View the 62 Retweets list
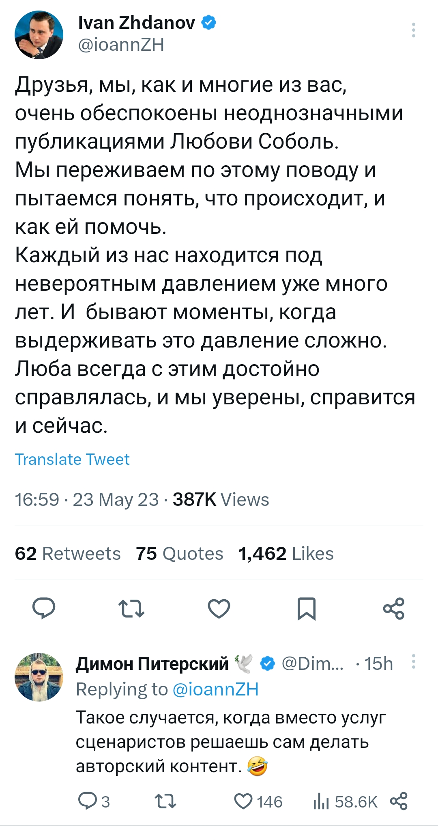Image resolution: width=438 pixels, height=840 pixels. coord(68,553)
